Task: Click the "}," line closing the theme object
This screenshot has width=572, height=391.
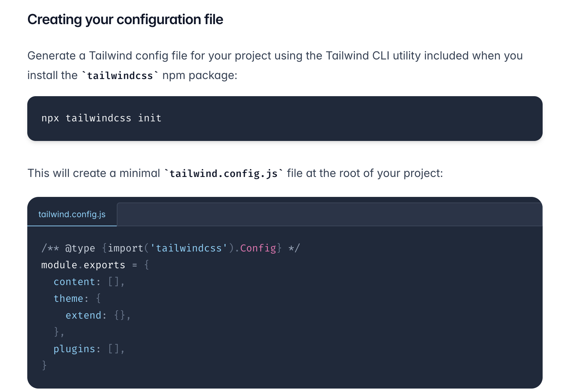Action: point(59,332)
